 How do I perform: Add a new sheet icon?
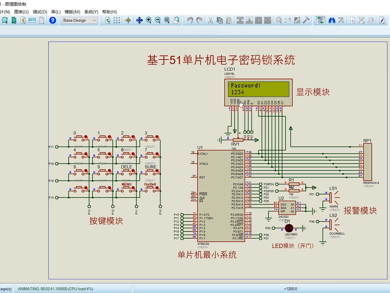click(352, 20)
